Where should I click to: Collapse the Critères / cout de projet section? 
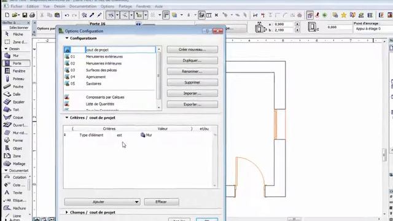pos(67,117)
